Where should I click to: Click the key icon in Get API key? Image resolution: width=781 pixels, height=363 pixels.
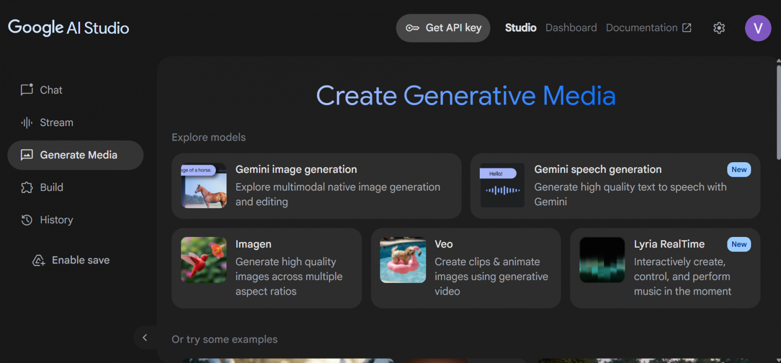(412, 28)
